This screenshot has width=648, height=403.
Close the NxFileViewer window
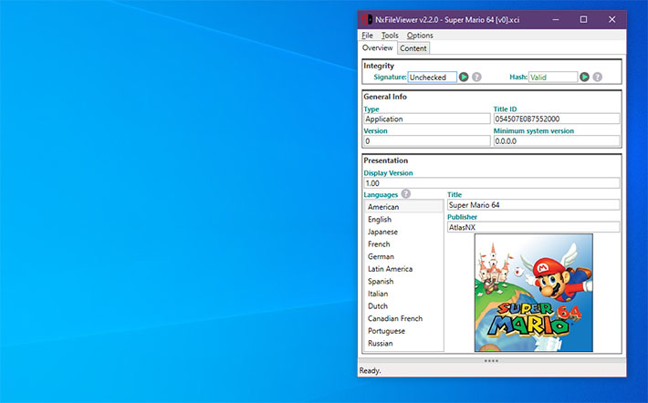(612, 19)
